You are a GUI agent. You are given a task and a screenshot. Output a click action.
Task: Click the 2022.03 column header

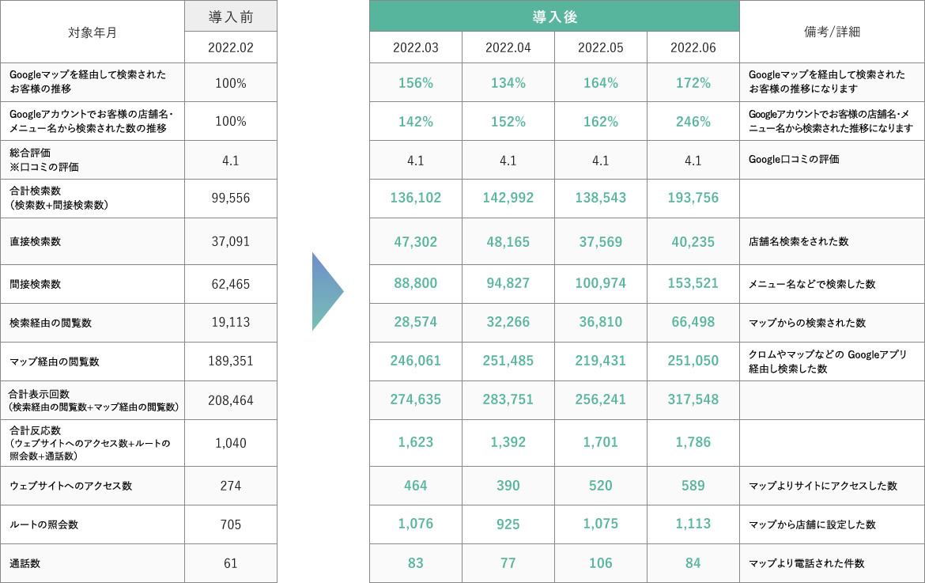click(416, 47)
